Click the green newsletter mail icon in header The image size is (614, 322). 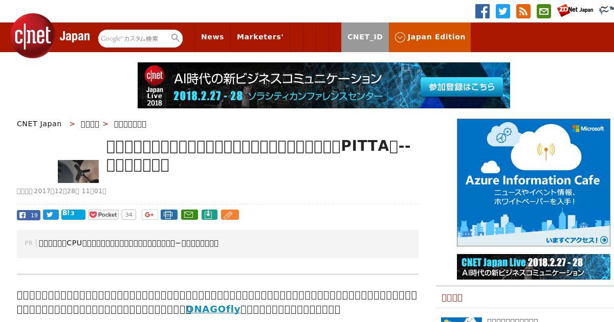544,11
